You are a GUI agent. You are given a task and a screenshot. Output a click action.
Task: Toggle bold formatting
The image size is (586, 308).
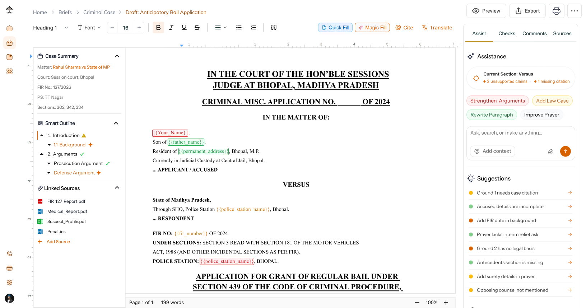158,28
